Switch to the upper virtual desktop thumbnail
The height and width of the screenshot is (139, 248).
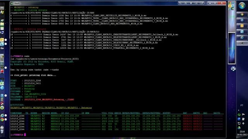click(232, 16)
